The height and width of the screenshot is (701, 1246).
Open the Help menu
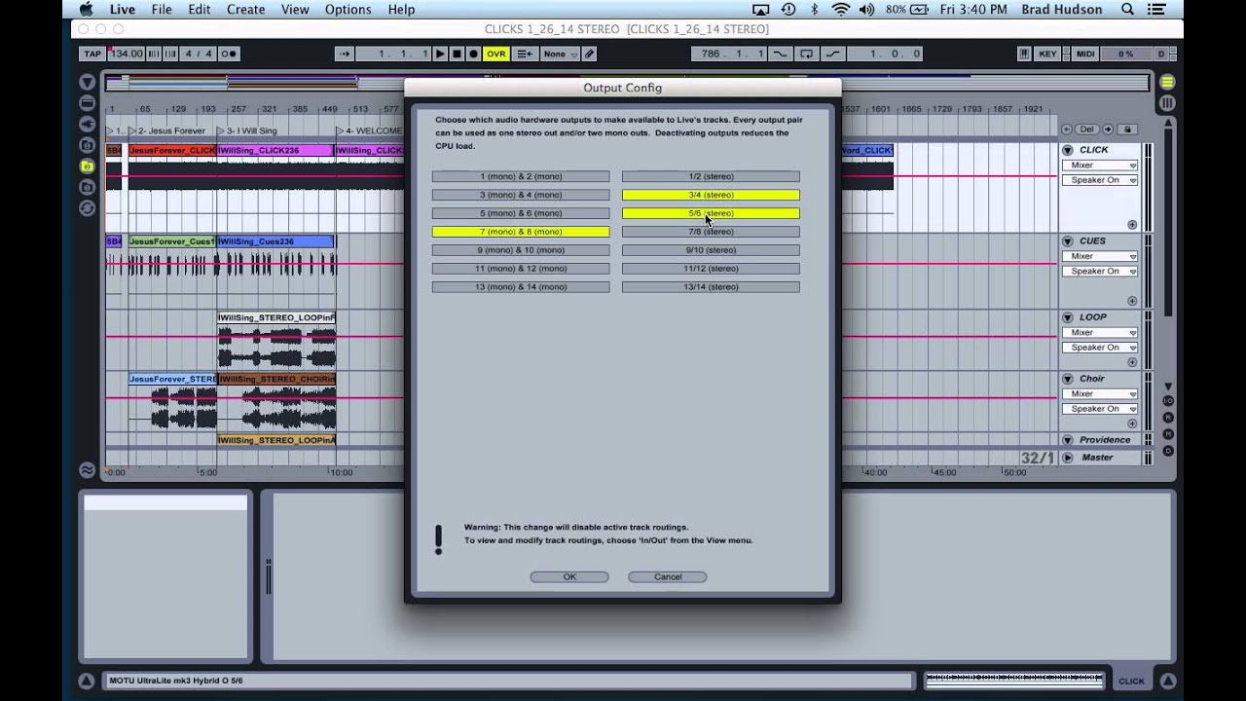[401, 10]
